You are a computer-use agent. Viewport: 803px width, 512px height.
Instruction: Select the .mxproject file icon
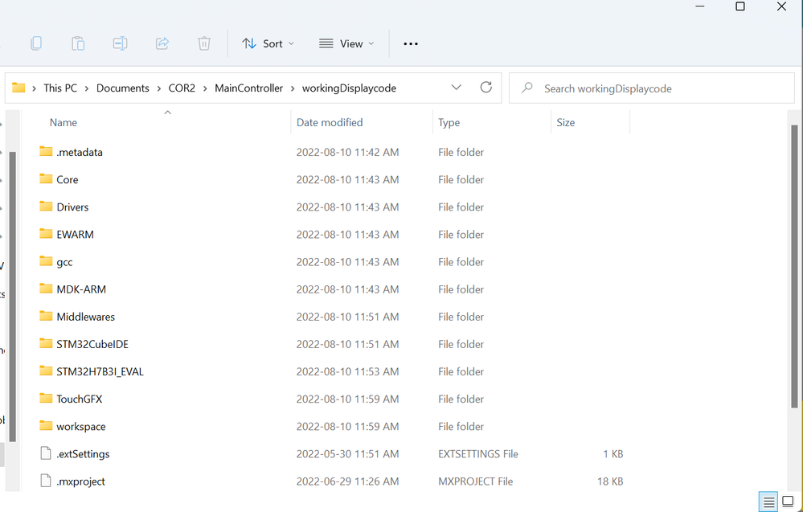point(46,481)
